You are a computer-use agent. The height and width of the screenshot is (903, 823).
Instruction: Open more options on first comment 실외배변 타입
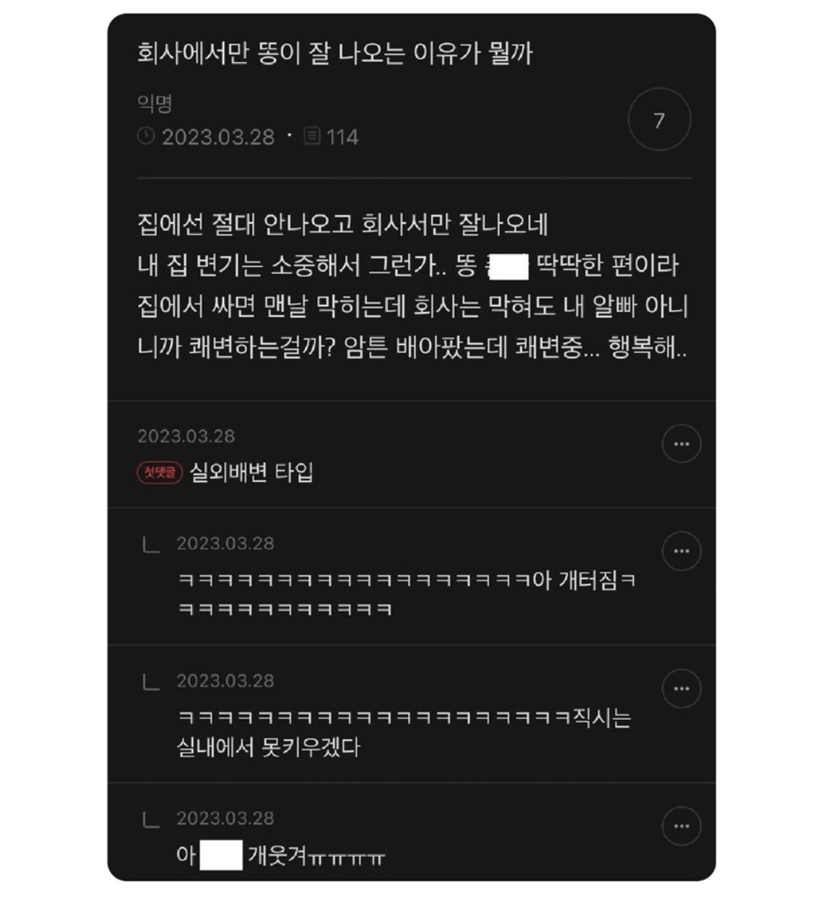coord(681,444)
